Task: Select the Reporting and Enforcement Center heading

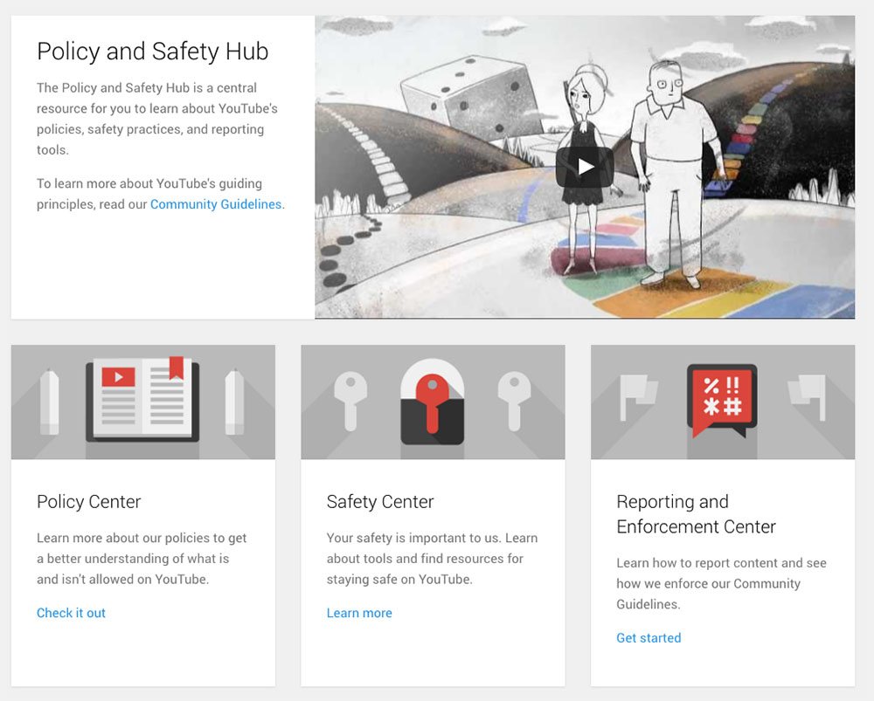Action: pos(696,514)
